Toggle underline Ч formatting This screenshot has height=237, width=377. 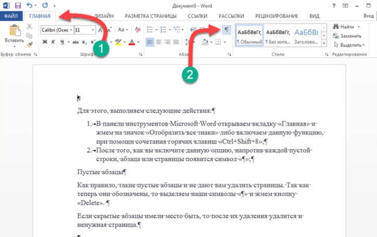pyautogui.click(x=62, y=42)
